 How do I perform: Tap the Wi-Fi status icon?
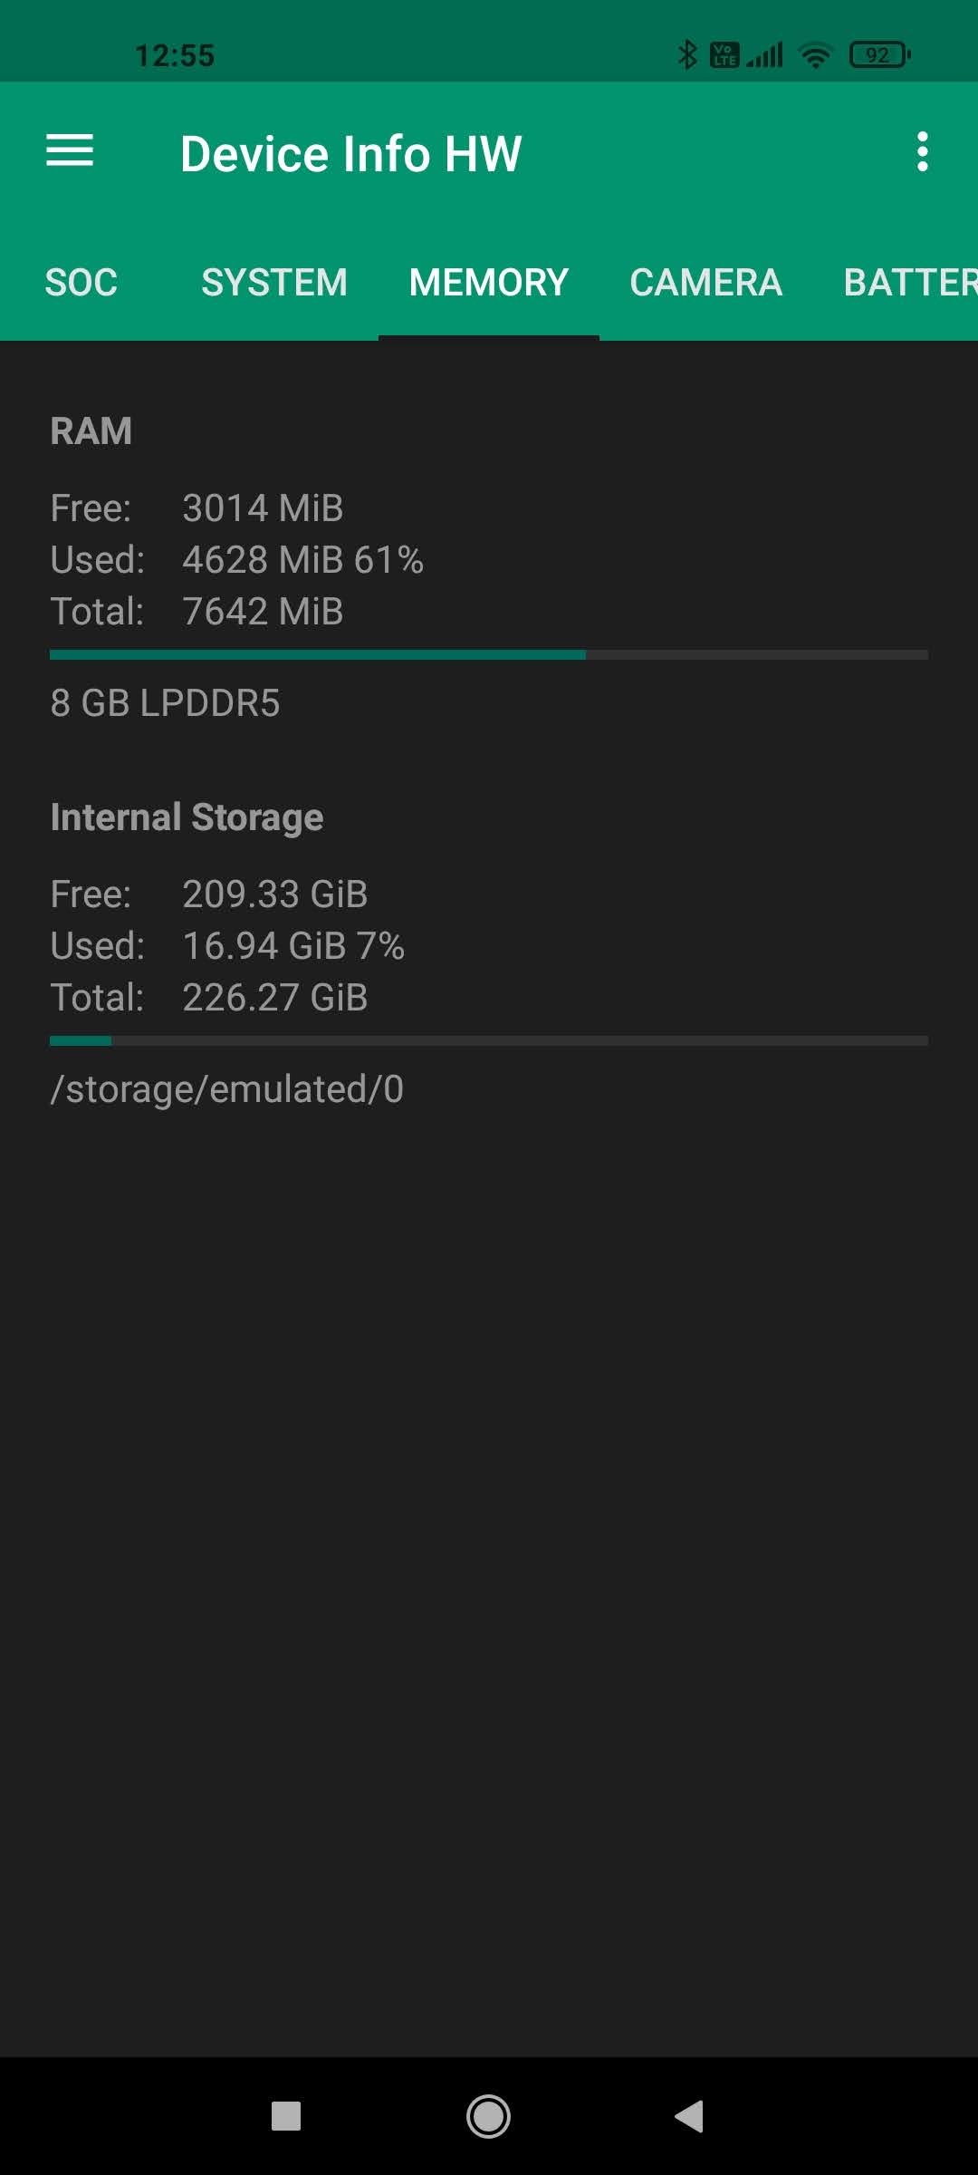tap(815, 56)
